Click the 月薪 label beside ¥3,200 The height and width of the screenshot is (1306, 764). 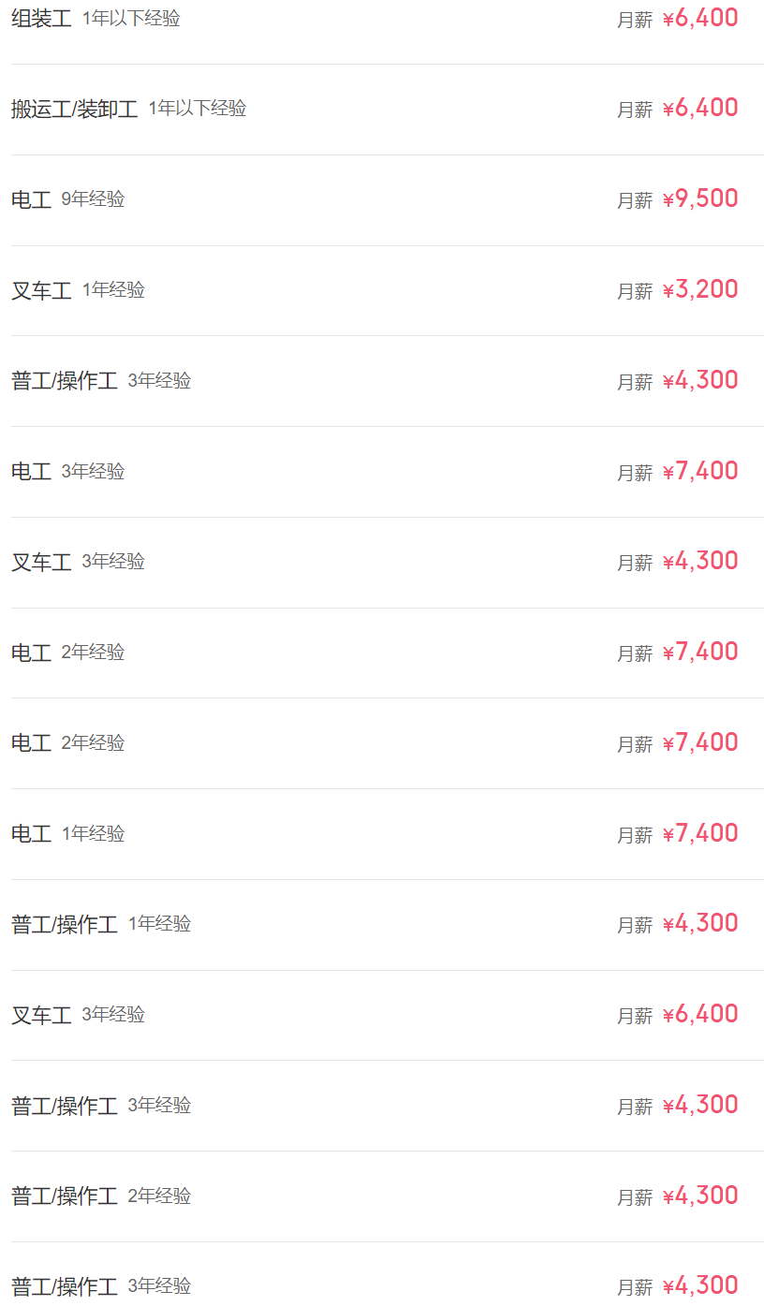634,291
